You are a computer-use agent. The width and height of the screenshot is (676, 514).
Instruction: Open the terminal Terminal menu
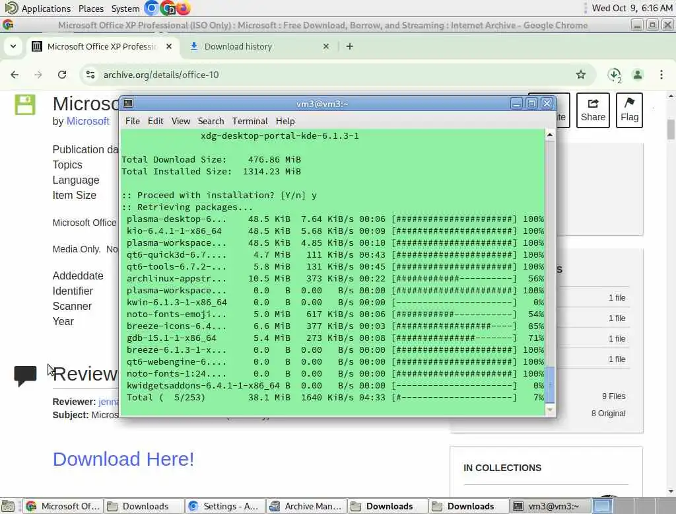pyautogui.click(x=250, y=122)
